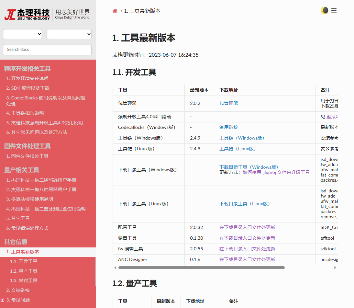Viewport: 354px width, 308px height.
Task: Click the table's horizontal scrollbar thumb
Action: [x=201, y=268]
